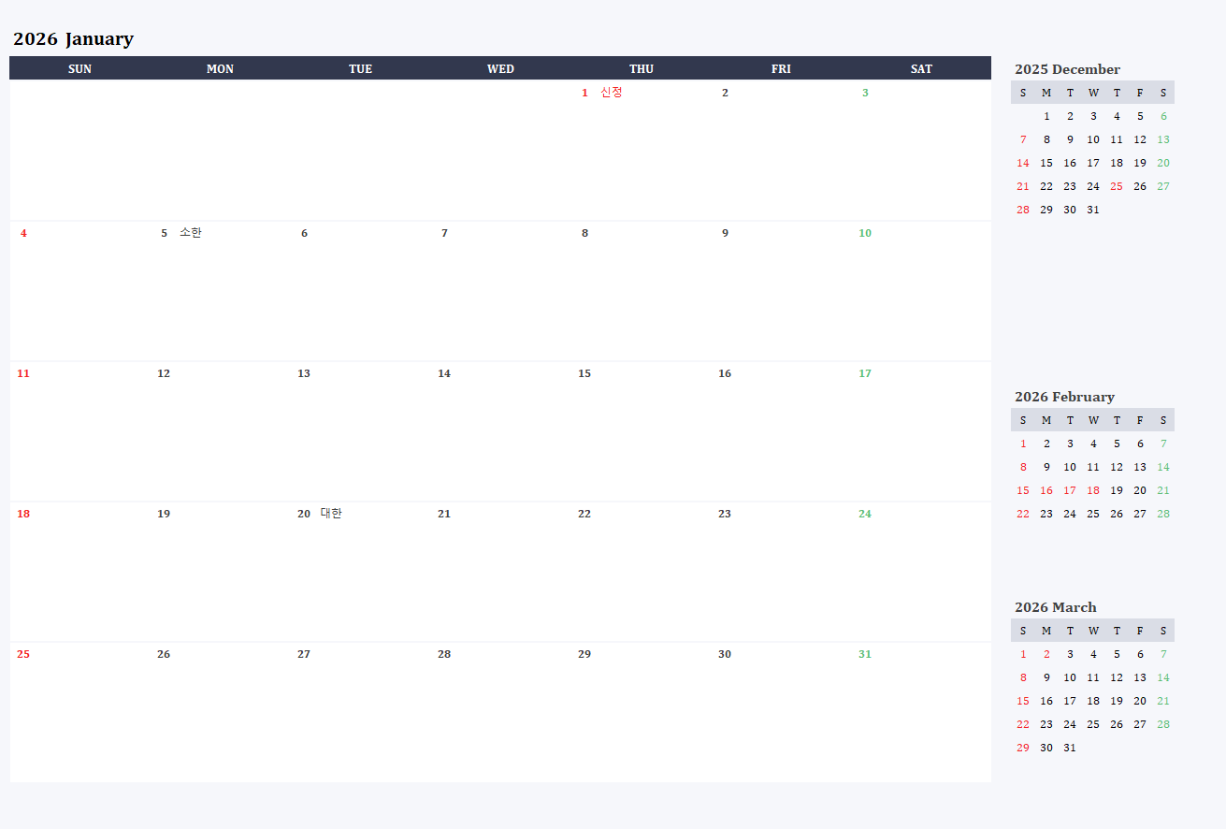
Task: Click February 12 in the mini calendar
Action: (1117, 467)
